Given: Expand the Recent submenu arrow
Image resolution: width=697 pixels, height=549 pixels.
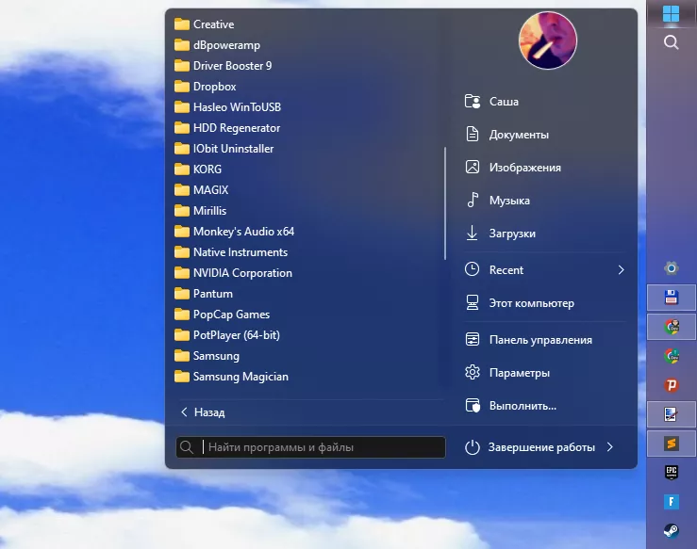Looking at the screenshot, I should point(621,270).
